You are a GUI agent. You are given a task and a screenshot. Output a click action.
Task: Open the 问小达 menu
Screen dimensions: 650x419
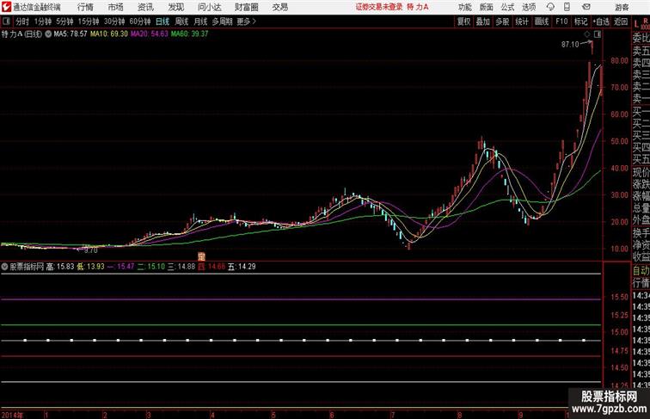point(209,7)
